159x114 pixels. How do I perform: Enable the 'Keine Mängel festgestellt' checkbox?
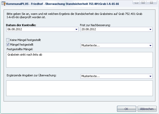tap(8, 40)
